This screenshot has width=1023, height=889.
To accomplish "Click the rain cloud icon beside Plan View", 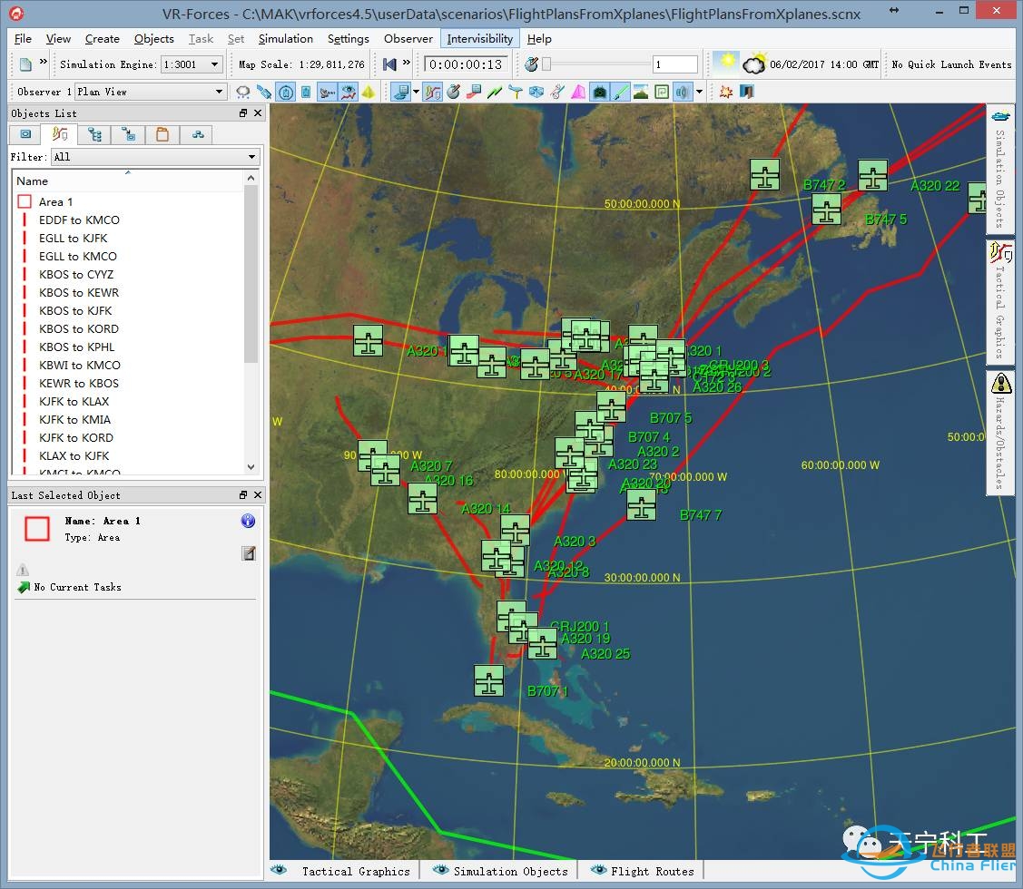I will pos(243,92).
